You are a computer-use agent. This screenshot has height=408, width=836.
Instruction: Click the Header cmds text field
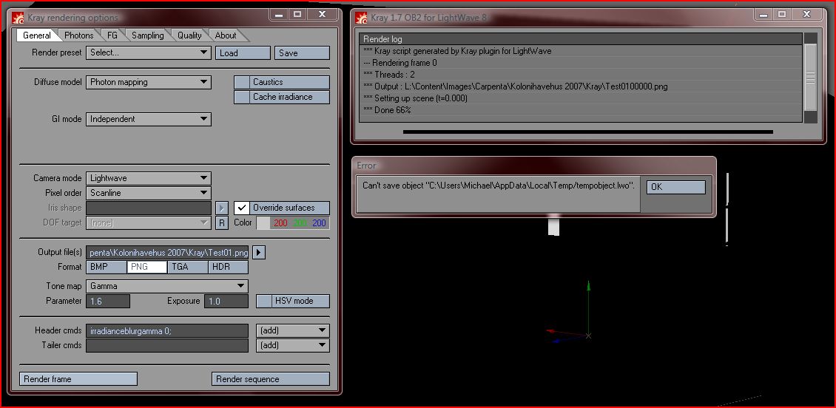[x=167, y=331]
